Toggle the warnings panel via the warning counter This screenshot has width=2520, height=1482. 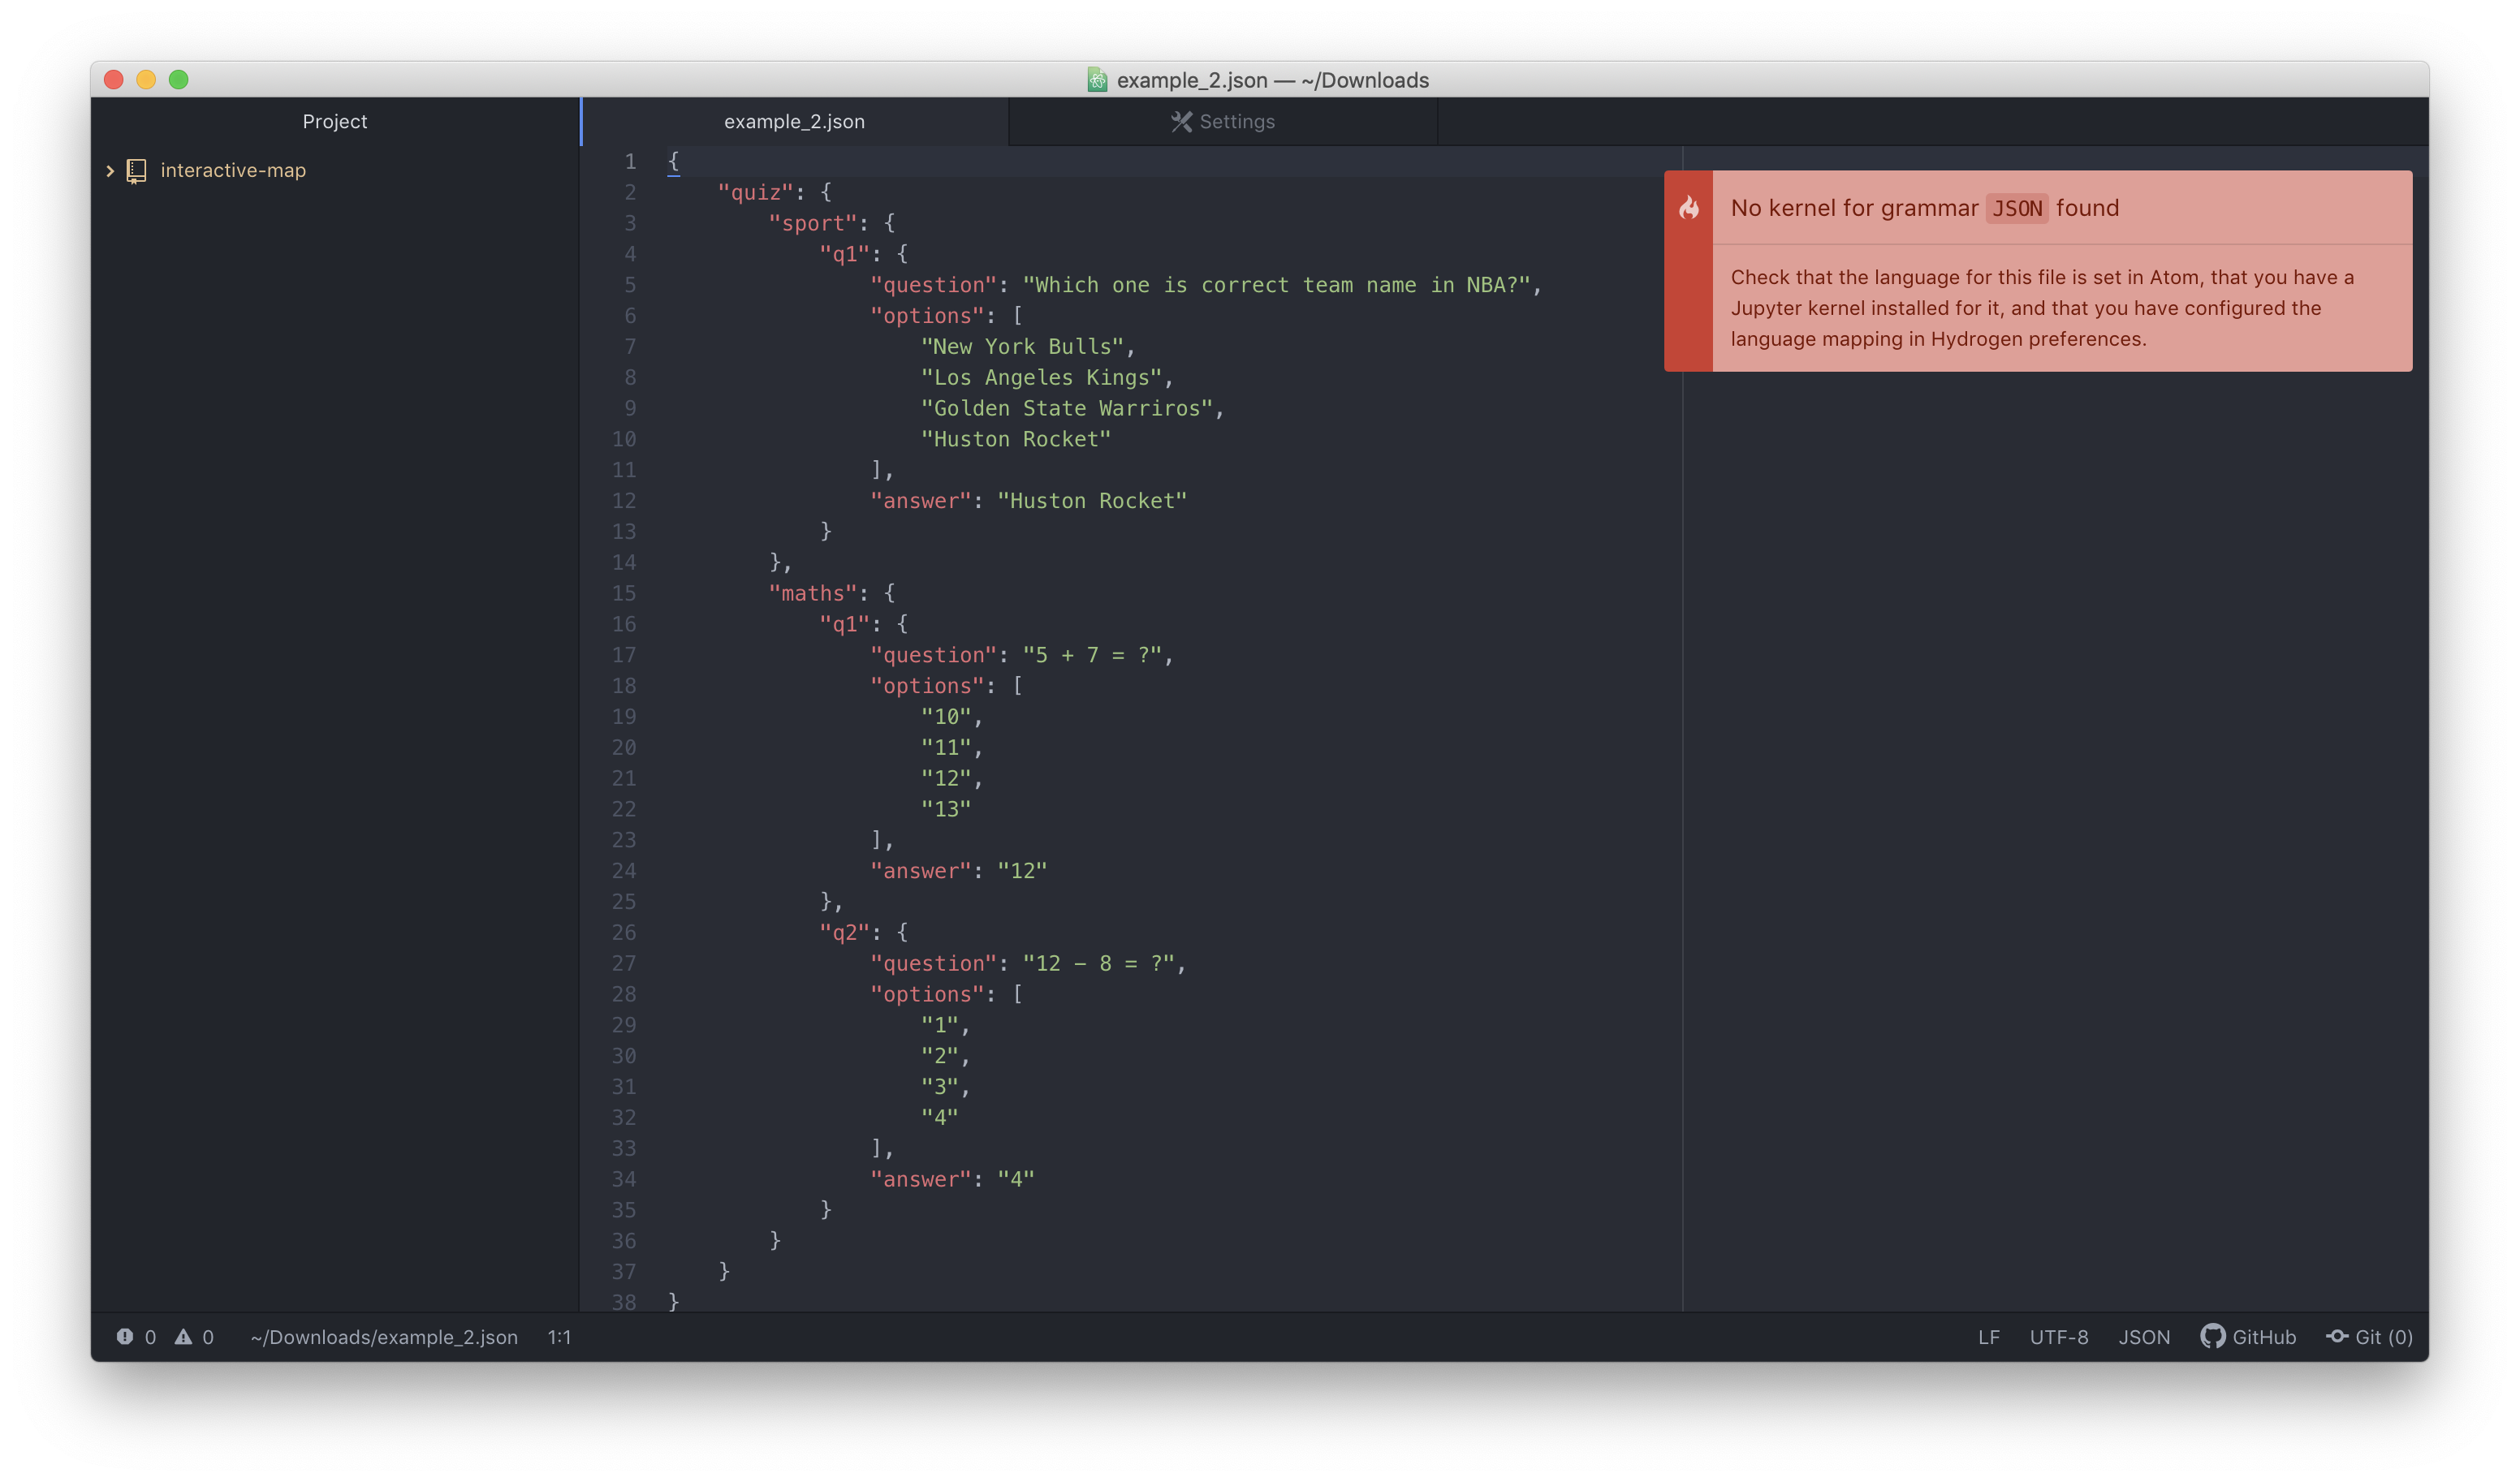click(195, 1337)
